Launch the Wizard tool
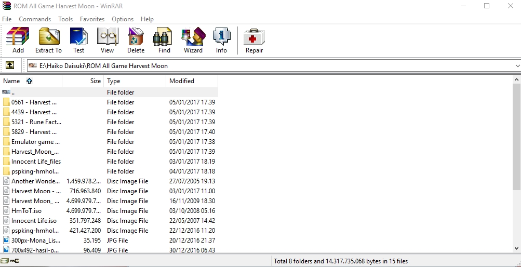521x267 pixels. point(193,40)
